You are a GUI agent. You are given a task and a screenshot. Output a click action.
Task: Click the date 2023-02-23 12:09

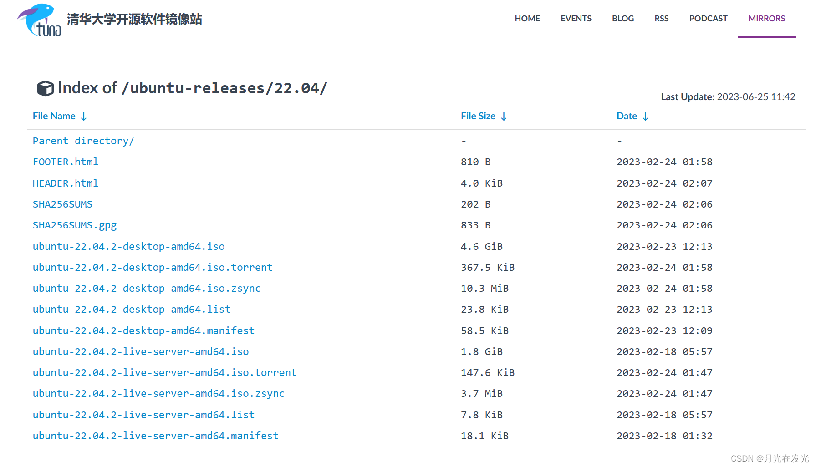point(664,331)
